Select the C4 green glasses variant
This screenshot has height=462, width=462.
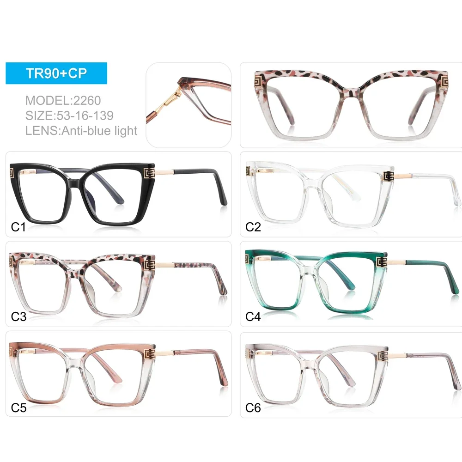[x=351, y=284]
